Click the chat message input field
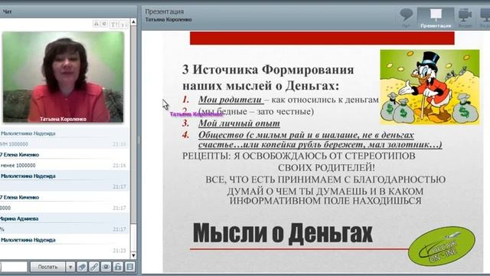The width and height of the screenshot is (490, 276). [14, 267]
